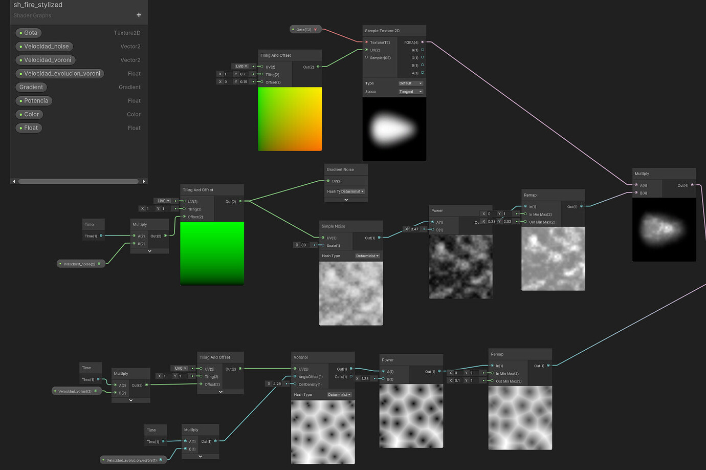The height and width of the screenshot is (470, 706).
Task: Click the Voronoi node preview thumbnail
Action: pyautogui.click(x=323, y=432)
